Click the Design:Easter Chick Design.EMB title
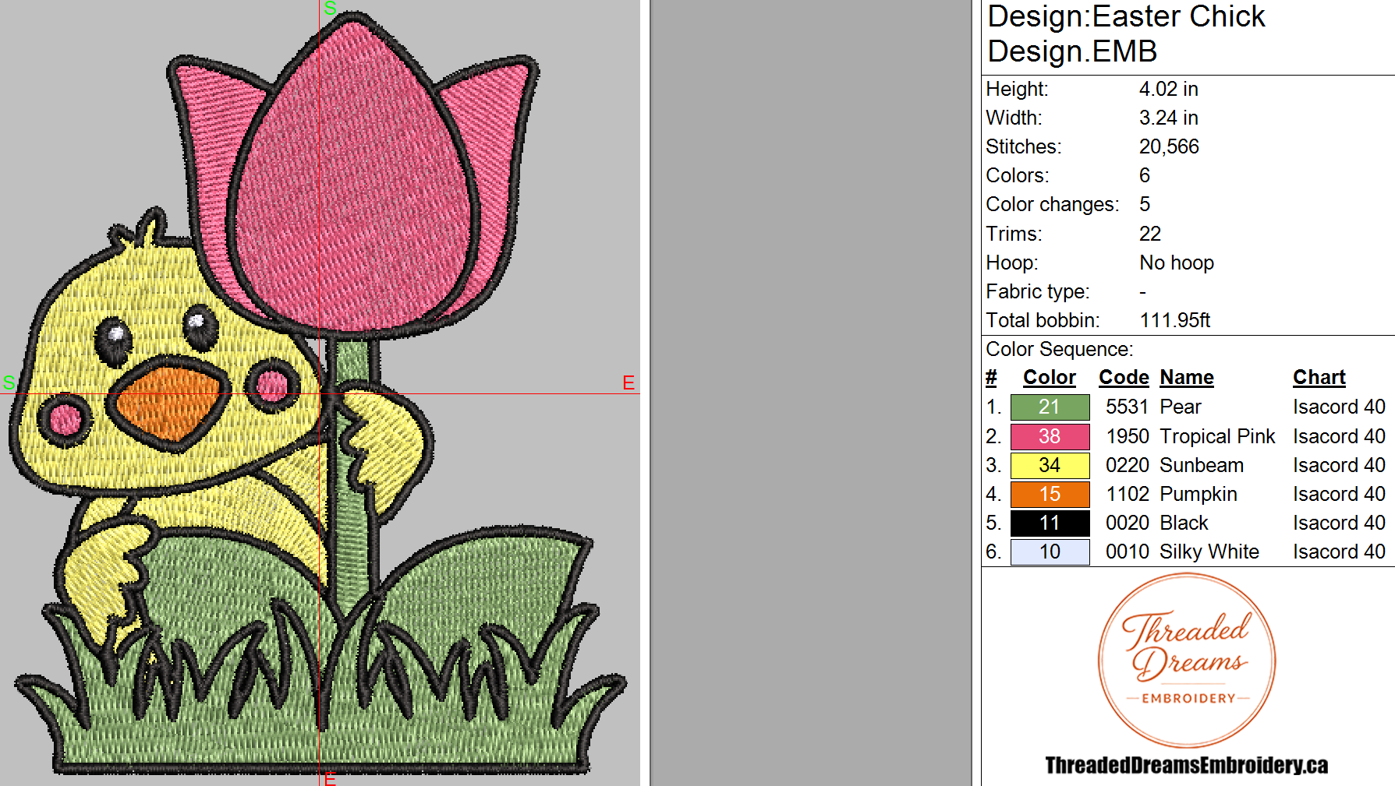 1126,33
